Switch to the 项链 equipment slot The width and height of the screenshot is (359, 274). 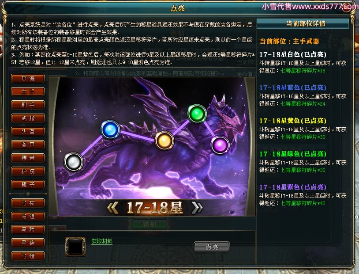tap(28, 78)
